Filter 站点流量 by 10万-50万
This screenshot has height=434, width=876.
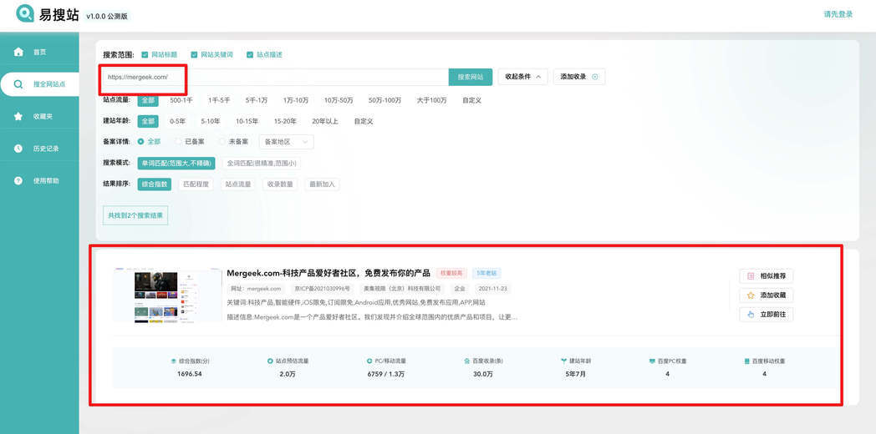coord(339,100)
